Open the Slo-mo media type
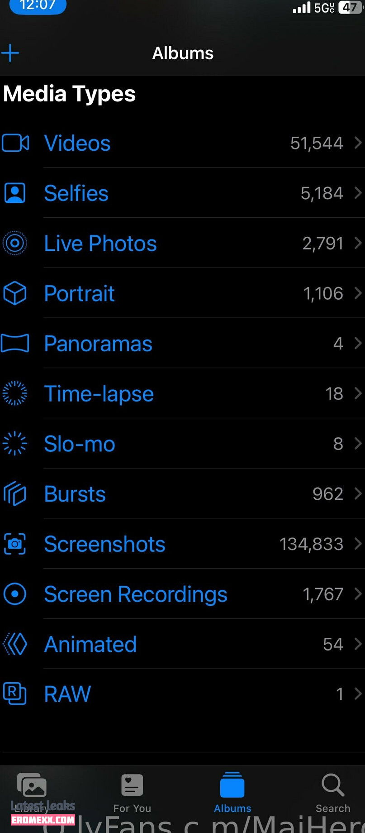Viewport: 365px width, 833px height. [x=182, y=443]
